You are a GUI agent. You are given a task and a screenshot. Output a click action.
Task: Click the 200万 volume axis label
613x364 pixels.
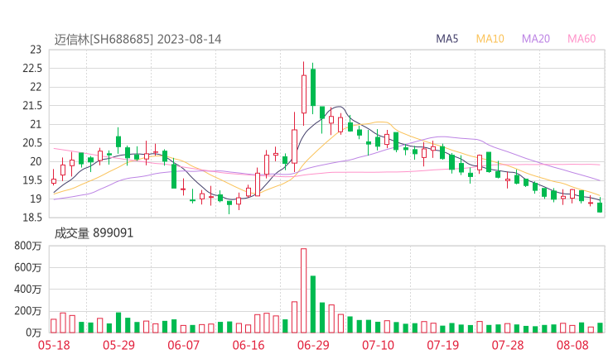[28, 311]
